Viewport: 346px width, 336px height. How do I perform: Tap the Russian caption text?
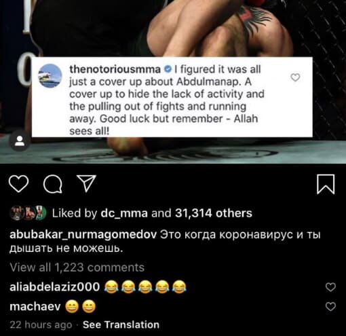coord(165,242)
